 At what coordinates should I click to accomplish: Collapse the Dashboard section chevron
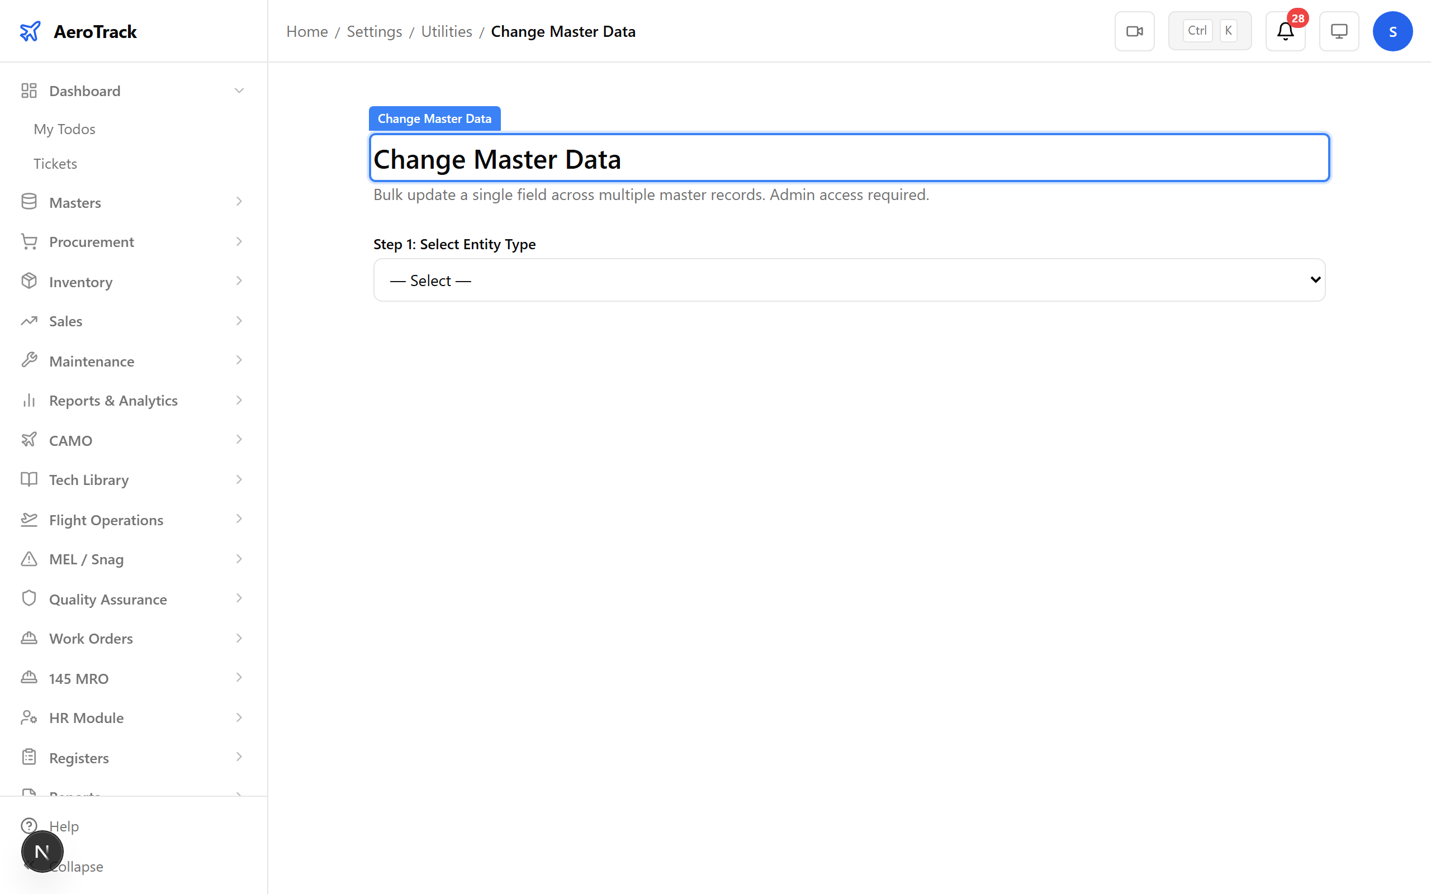pyautogui.click(x=239, y=90)
